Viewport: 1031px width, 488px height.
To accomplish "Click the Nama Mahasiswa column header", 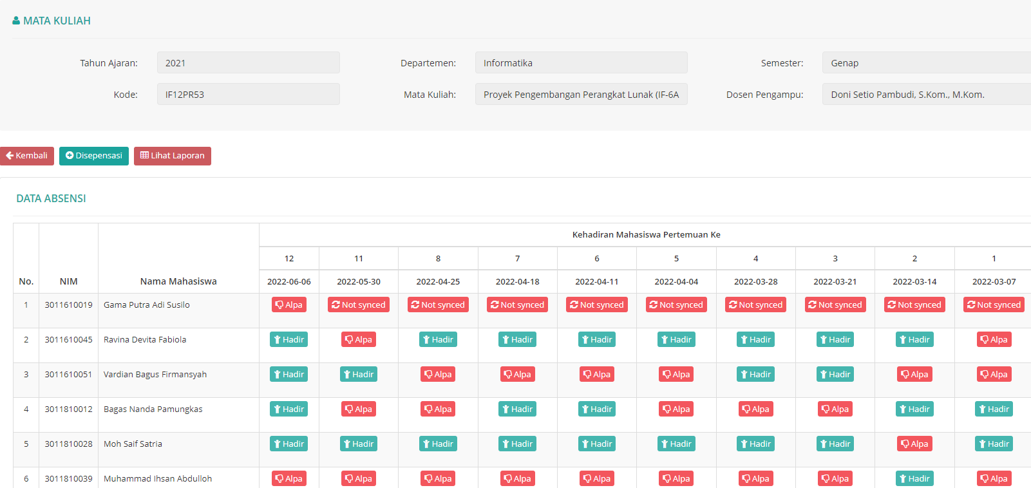I will click(x=178, y=281).
